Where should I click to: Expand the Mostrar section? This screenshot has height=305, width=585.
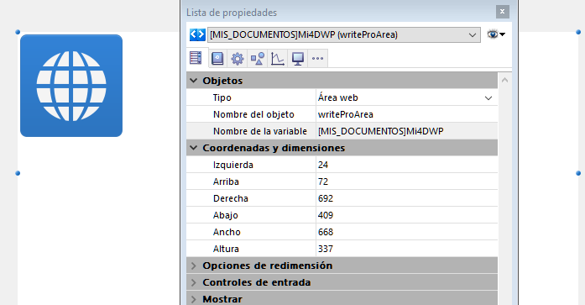pos(193,299)
